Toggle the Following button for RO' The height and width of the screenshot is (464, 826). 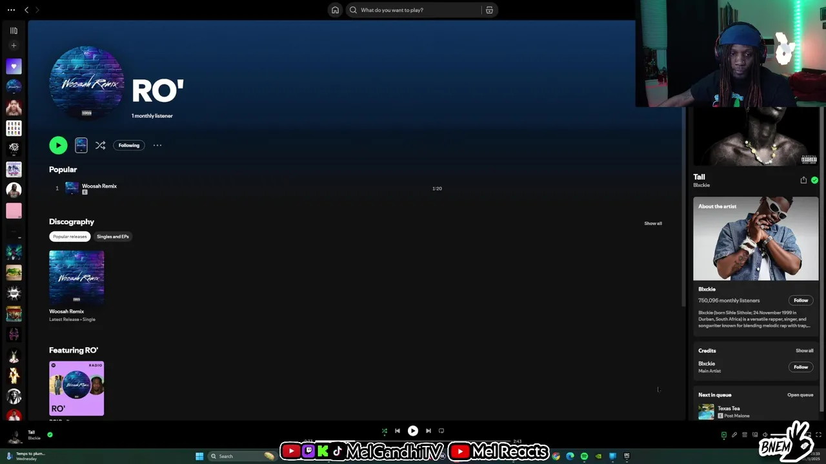pos(129,145)
